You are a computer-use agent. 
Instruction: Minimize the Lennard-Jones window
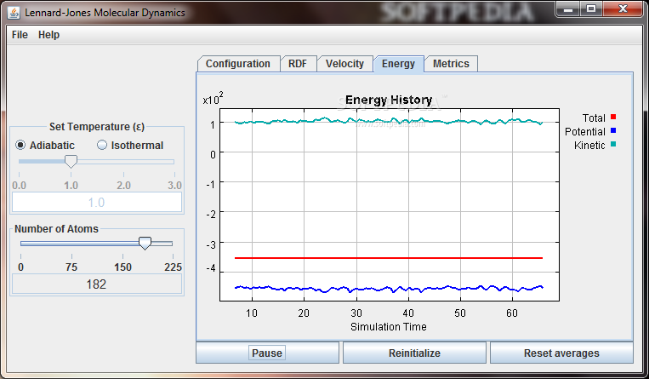pyautogui.click(x=568, y=9)
